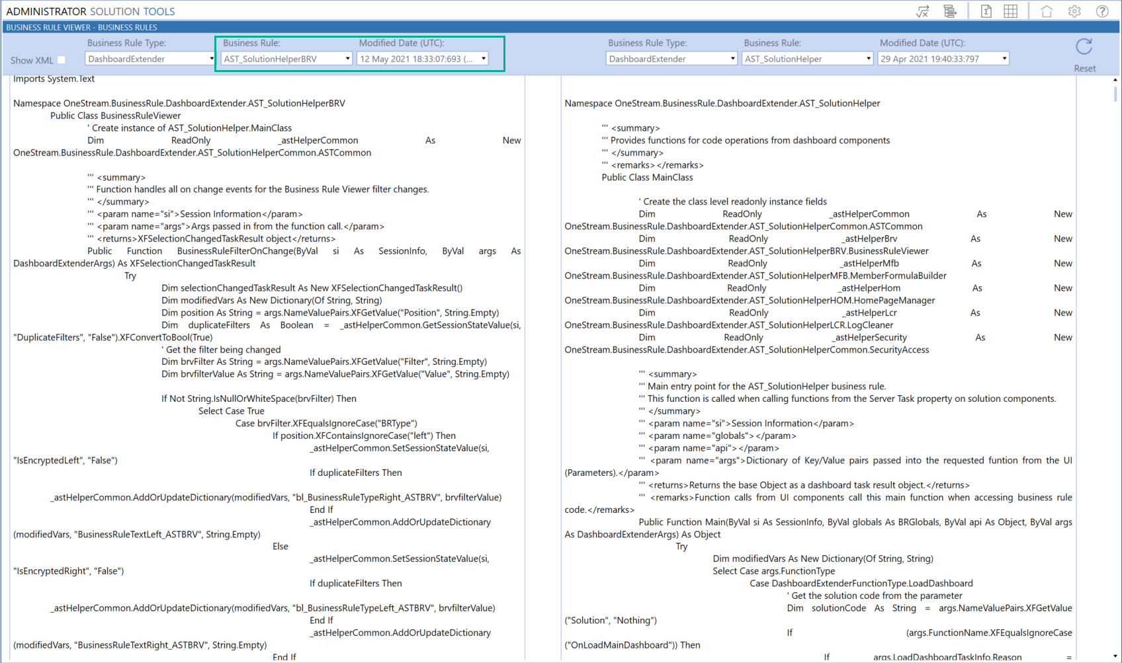Click 'Imports System.Text' line in left pane
Screen dimensions: 1122x663
tap(54, 79)
